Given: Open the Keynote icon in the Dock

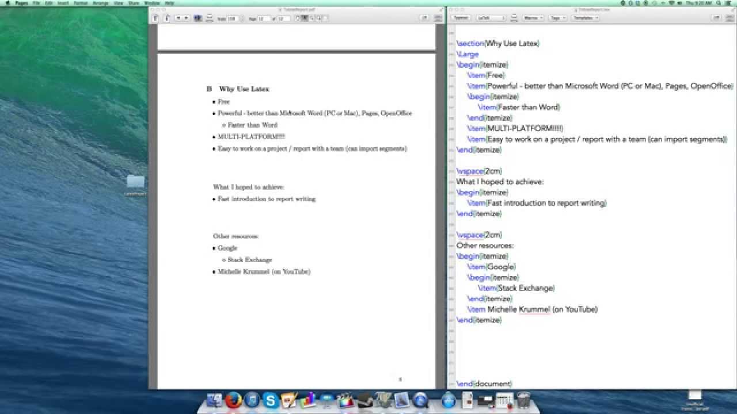Looking at the screenshot, I should point(327,400).
